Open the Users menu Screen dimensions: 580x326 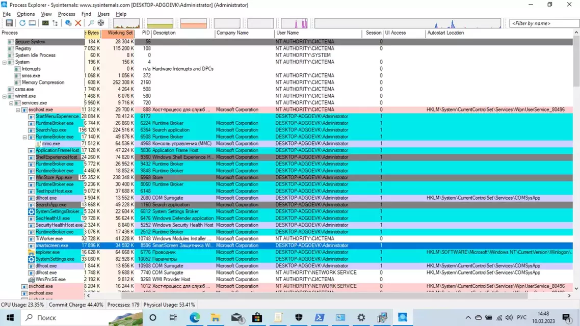click(103, 14)
